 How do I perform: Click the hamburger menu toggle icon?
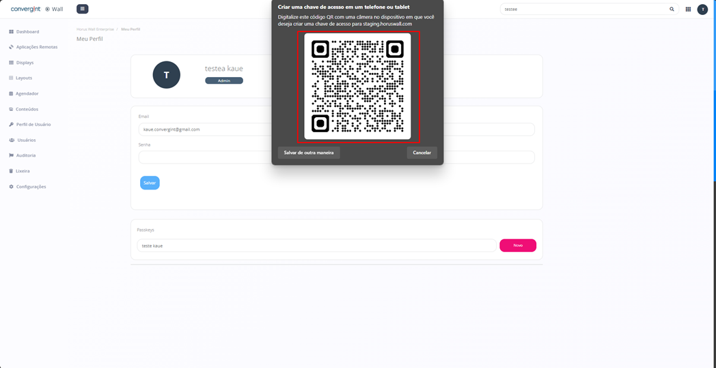pos(82,9)
